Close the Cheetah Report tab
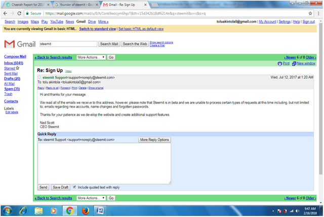324x217 pixels. click(x=48, y=5)
